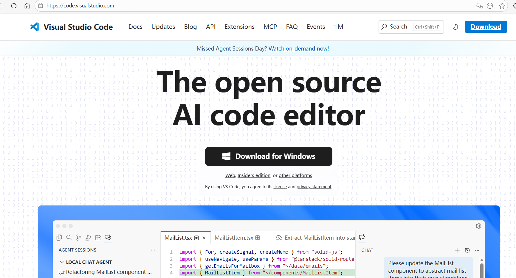Image resolution: width=516 pixels, height=278 pixels.
Task: Open the FAQ page
Action: click(292, 27)
